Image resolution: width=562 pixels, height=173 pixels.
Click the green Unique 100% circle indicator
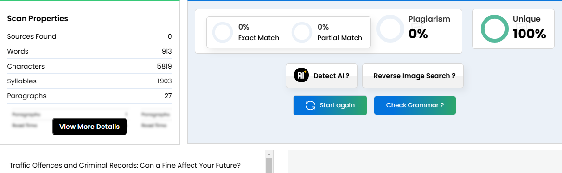point(495,29)
